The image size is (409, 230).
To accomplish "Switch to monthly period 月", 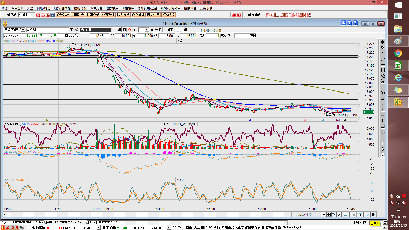I will 124,30.
